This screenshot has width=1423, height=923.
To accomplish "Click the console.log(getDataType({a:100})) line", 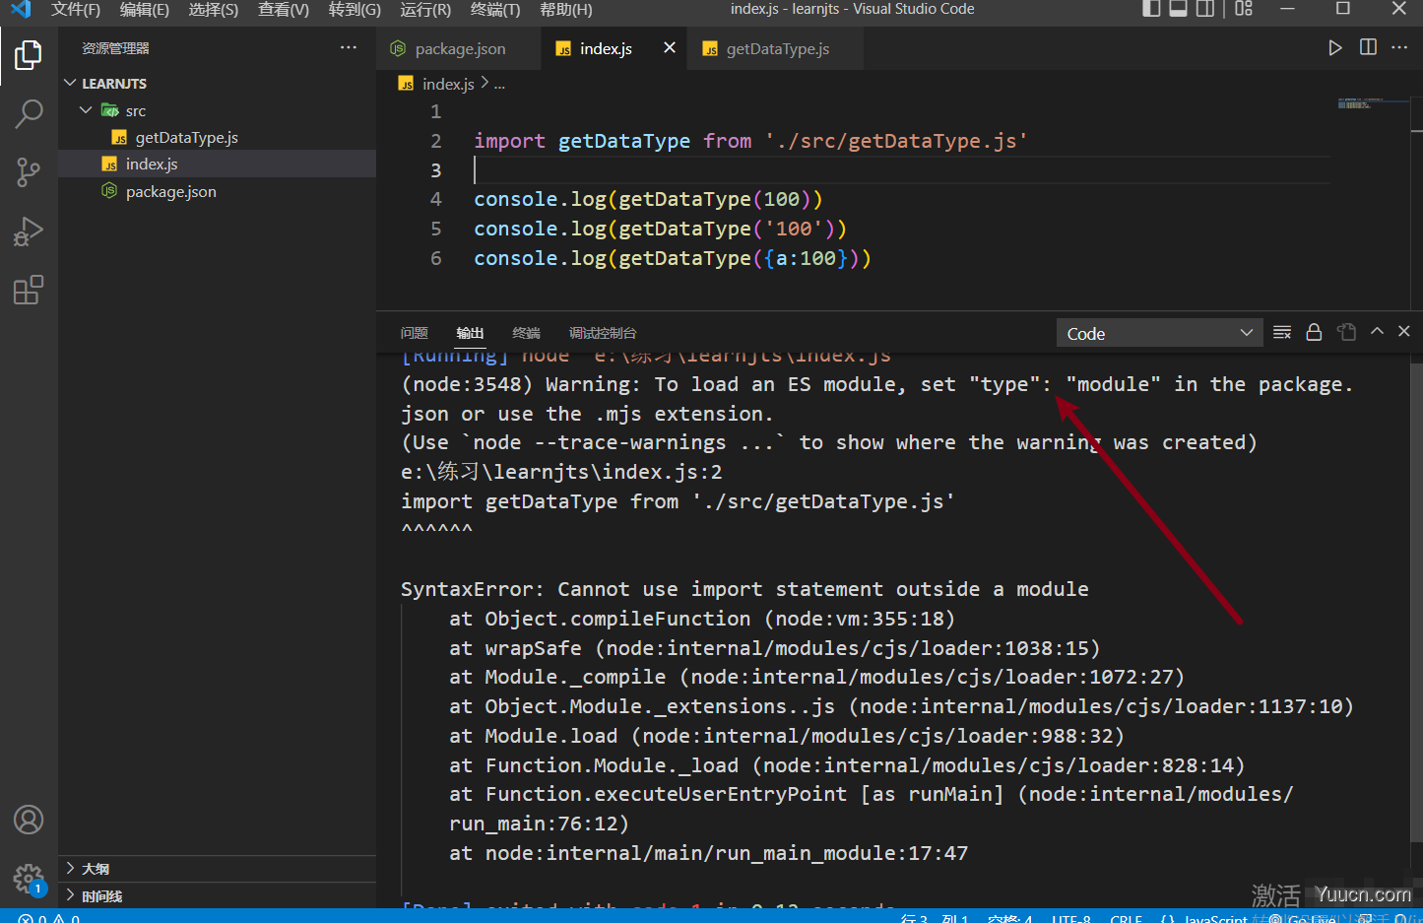I will coord(673,258).
